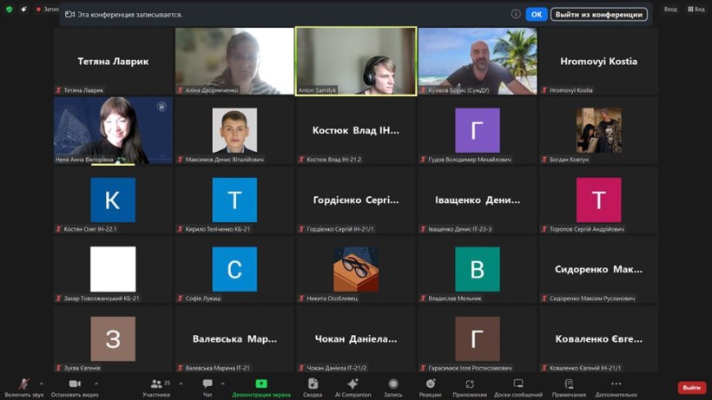Expand video options arrow next to camera
Image resolution: width=712 pixels, height=400 pixels.
click(96, 383)
